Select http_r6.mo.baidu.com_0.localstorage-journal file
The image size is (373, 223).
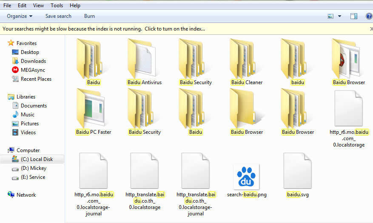click(x=94, y=184)
